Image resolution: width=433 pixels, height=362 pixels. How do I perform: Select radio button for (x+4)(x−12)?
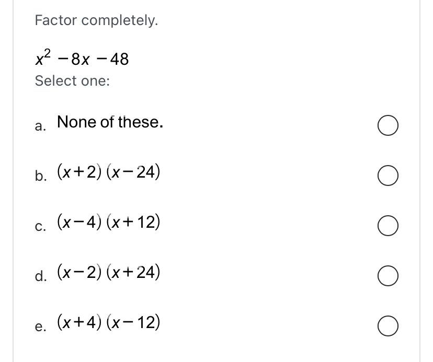tap(388, 327)
